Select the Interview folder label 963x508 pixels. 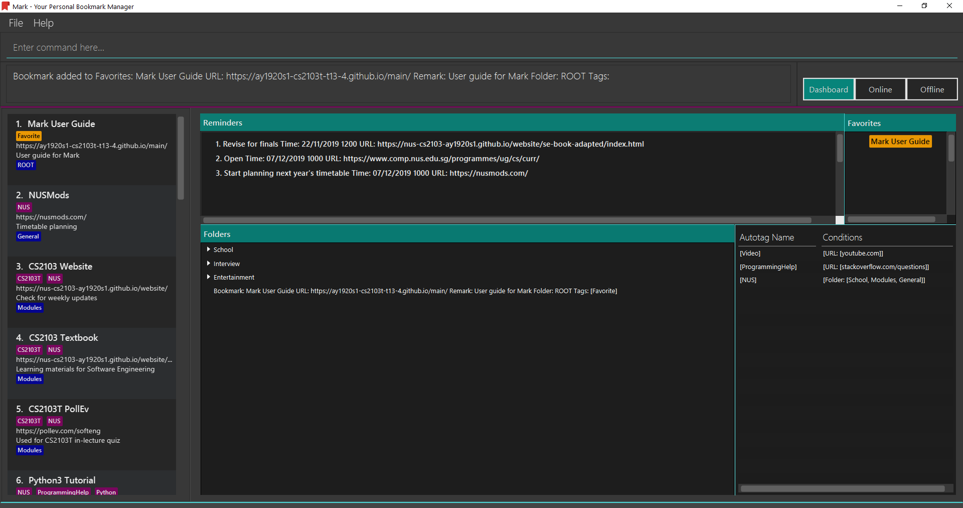coord(227,264)
